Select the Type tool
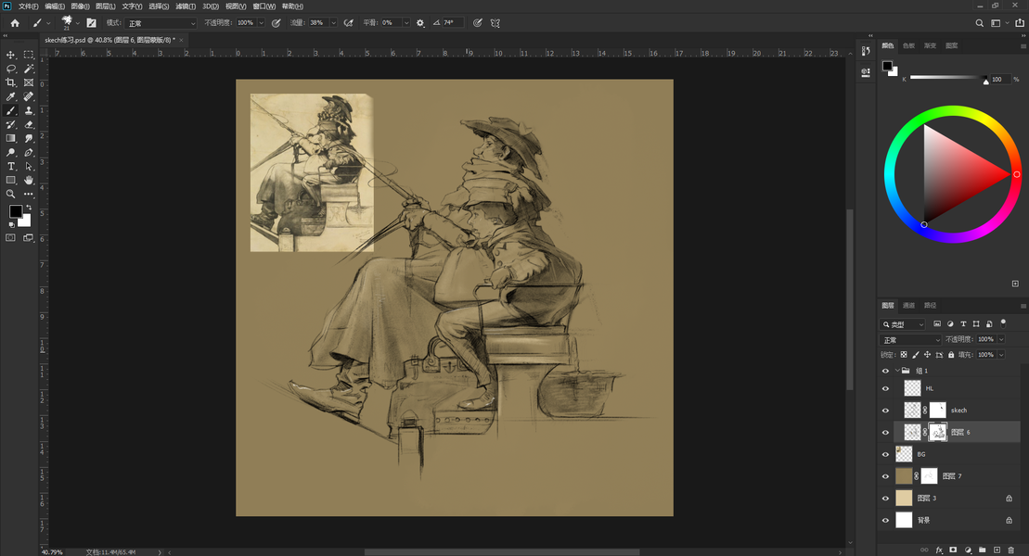Viewport: 1029px width, 556px height. 10,167
